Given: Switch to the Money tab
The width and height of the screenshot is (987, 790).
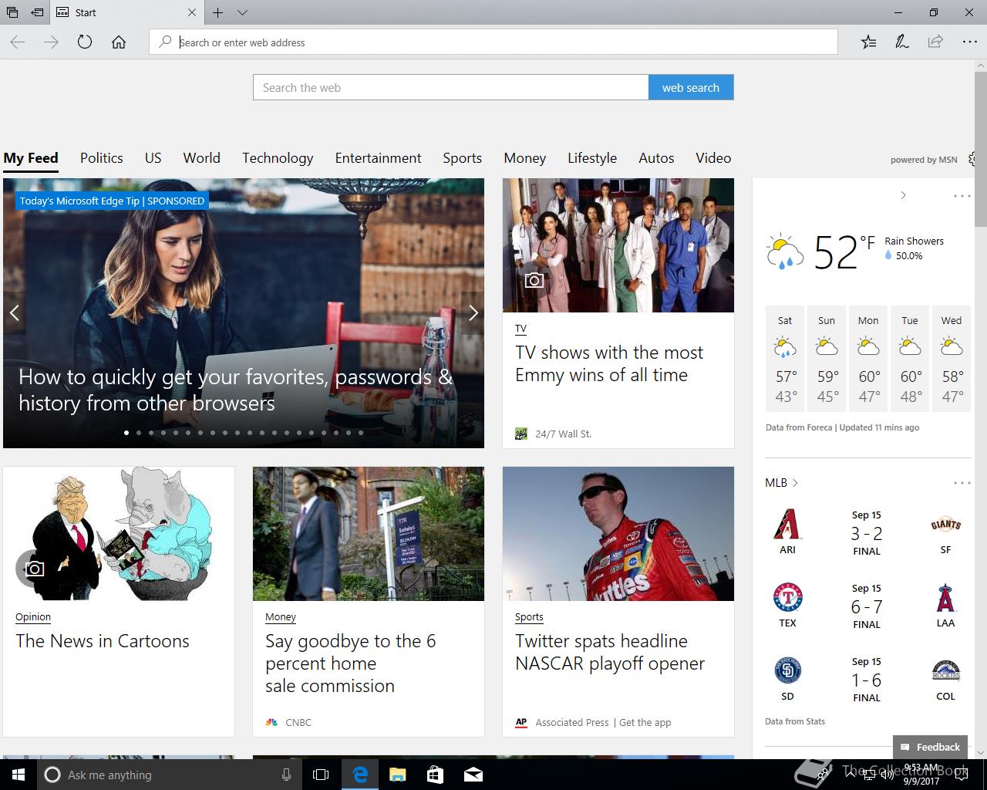Looking at the screenshot, I should point(525,158).
